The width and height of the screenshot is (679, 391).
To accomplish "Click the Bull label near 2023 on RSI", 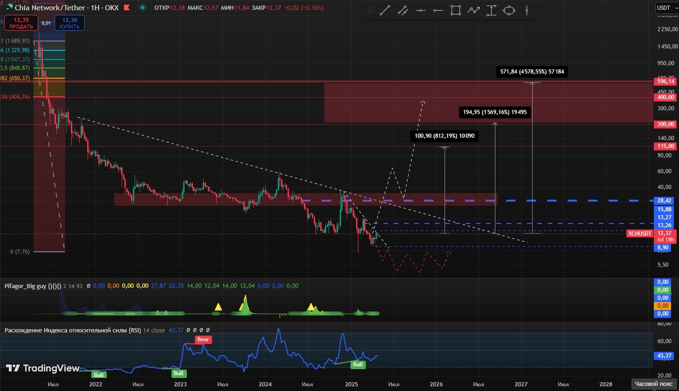I will (x=178, y=373).
